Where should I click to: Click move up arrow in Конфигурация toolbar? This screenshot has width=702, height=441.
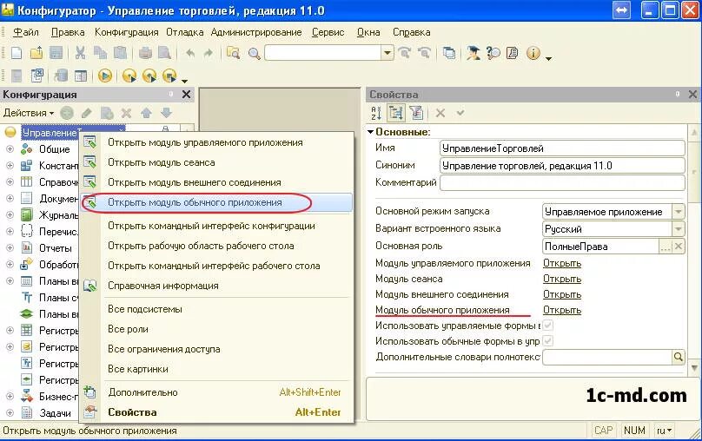(147, 113)
